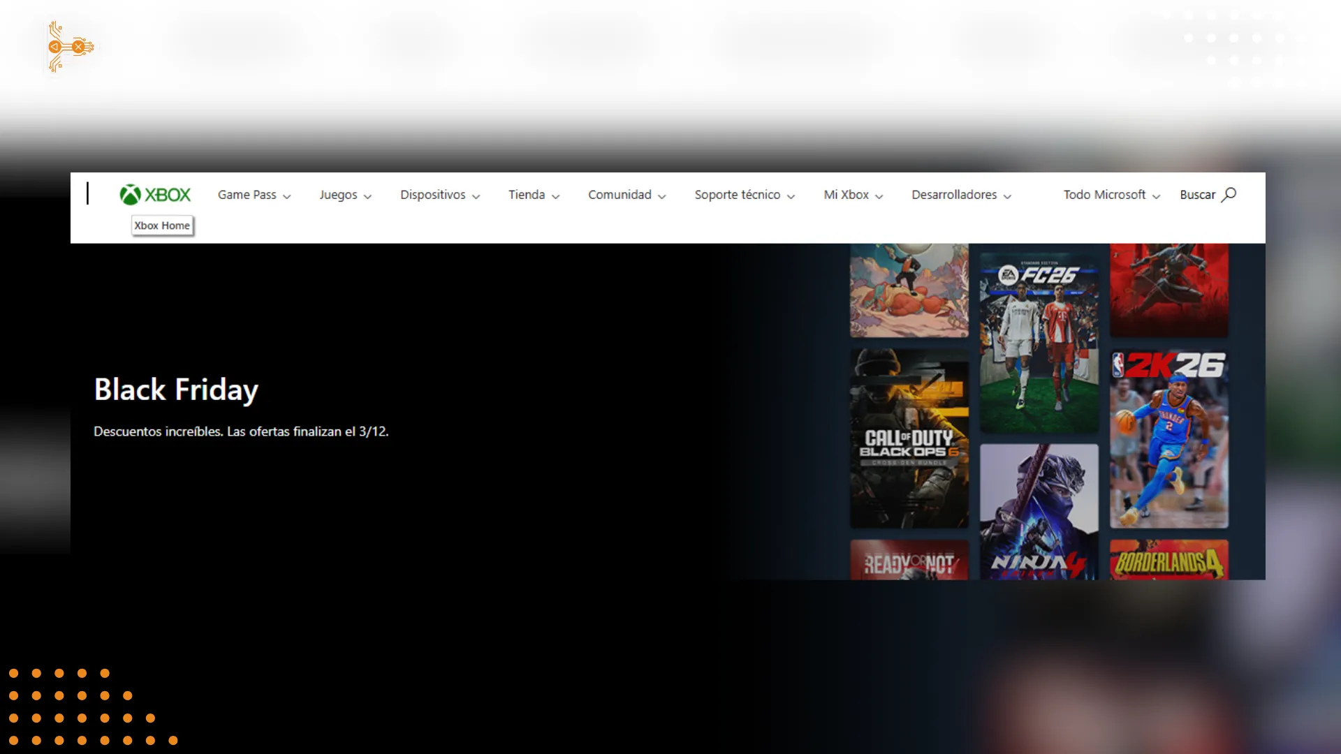Open the EA FC26 game cover

(x=1039, y=342)
